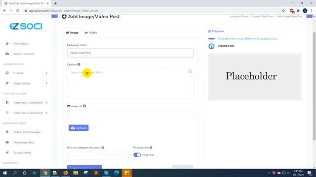
Task: Click the Messenger Bot icon
Action: [x=7, y=142]
